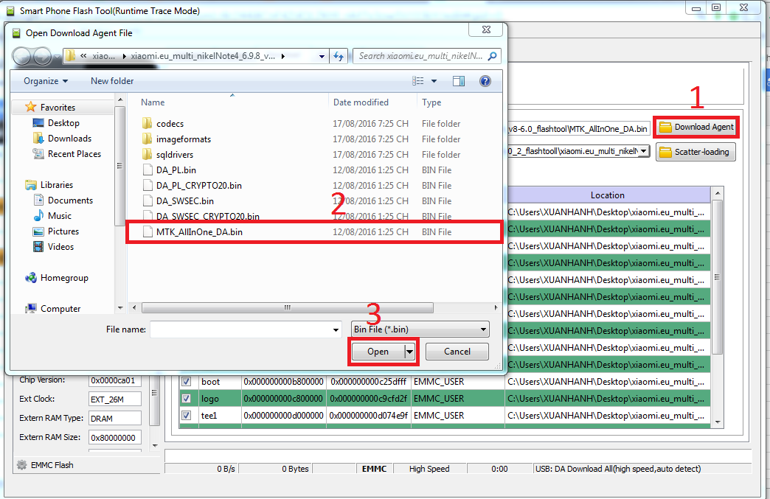
Task: Toggle the tee1 partition checkbox
Action: click(x=187, y=416)
